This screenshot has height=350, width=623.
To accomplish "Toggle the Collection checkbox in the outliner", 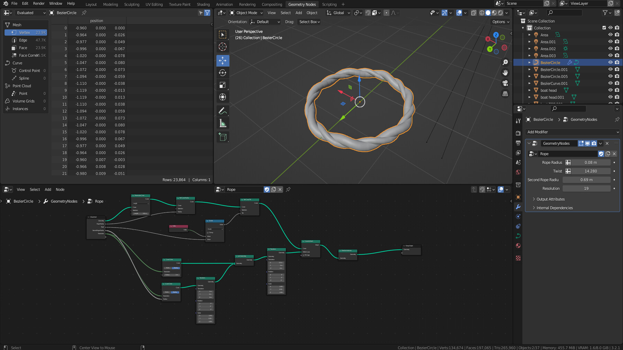I will pos(604,28).
